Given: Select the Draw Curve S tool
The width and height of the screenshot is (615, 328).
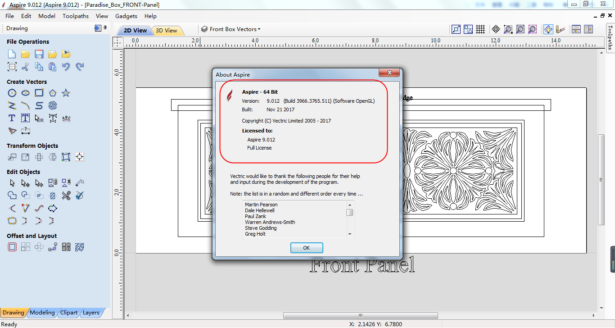Looking at the screenshot, I should 39,105.
